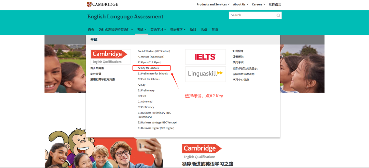Click 选择语言 to choose language
Screen dimensions: 369x168
tap(275, 4)
